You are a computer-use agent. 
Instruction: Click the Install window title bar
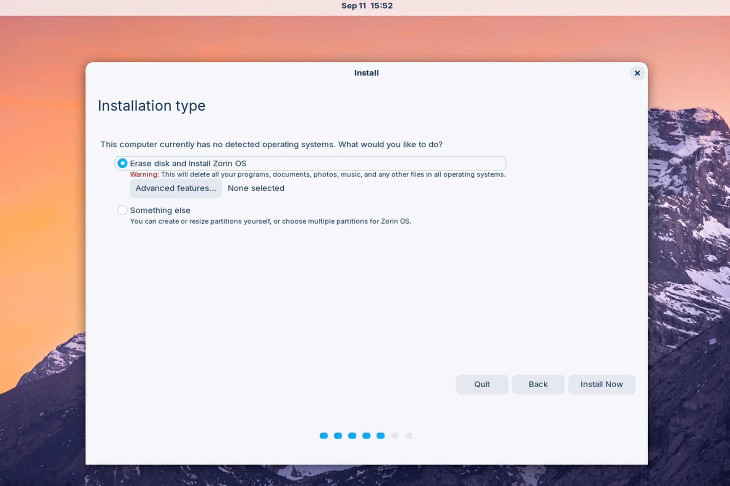tap(366, 73)
